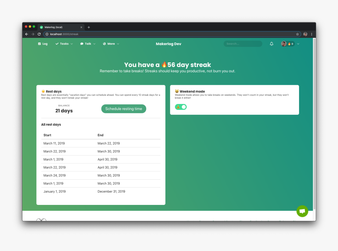Click Schedule resting time button

click(124, 109)
